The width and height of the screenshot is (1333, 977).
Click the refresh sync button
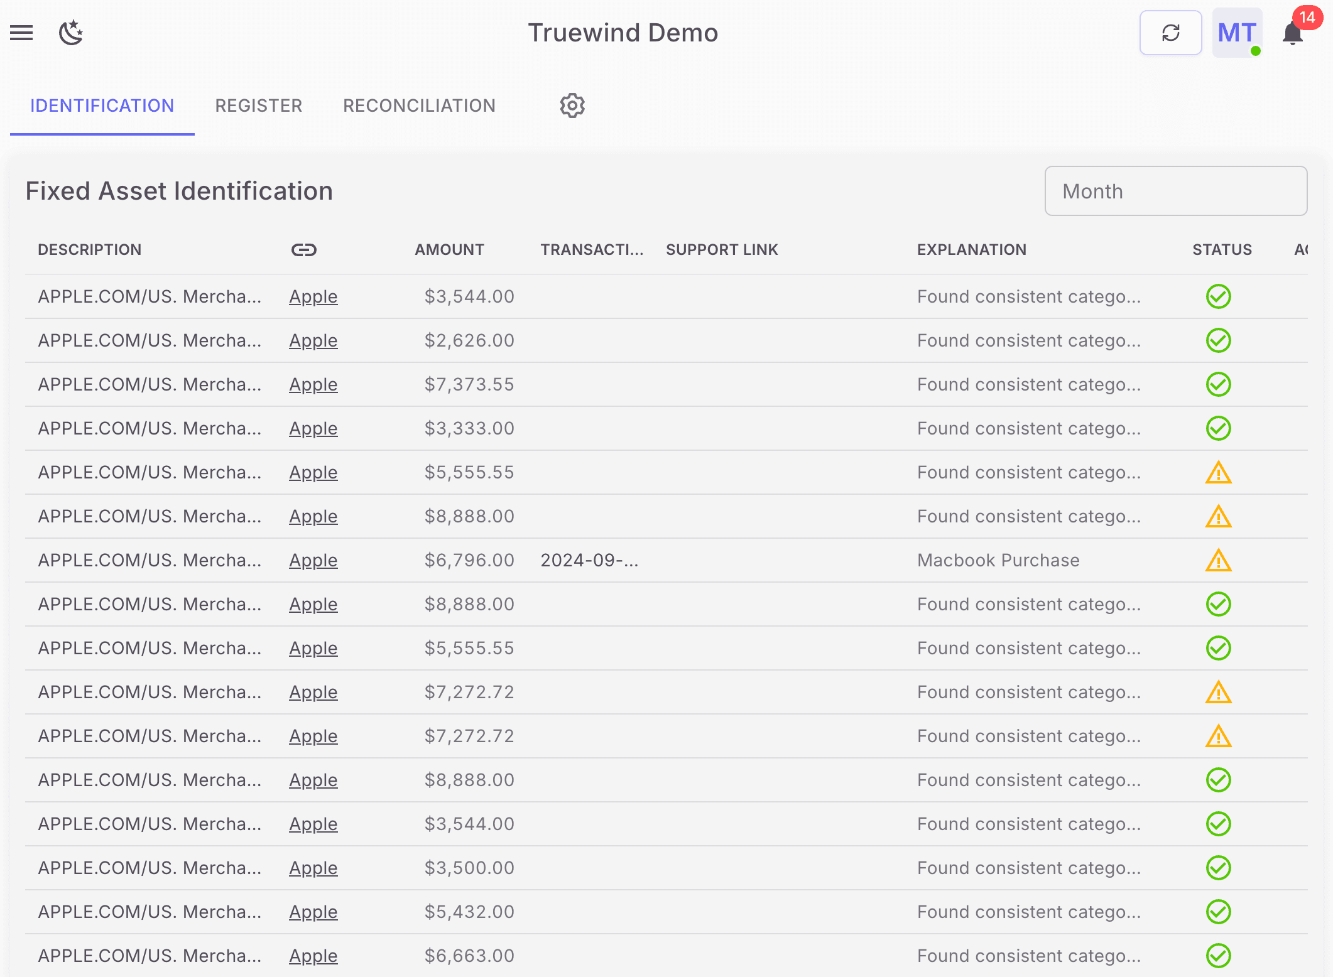tap(1170, 33)
